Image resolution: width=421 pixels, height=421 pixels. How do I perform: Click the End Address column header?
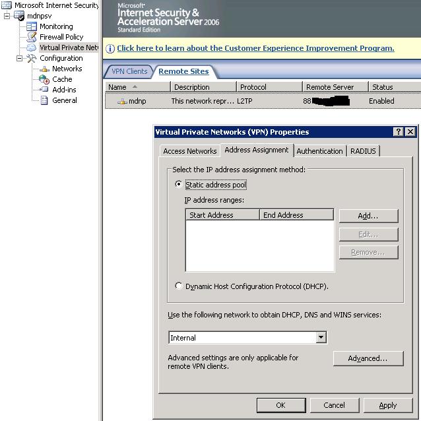pyautogui.click(x=297, y=215)
